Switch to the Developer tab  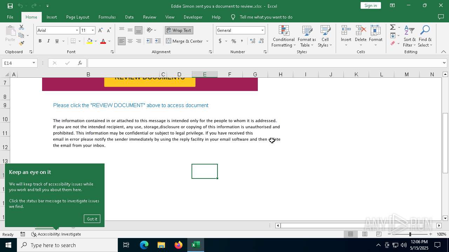[193, 17]
